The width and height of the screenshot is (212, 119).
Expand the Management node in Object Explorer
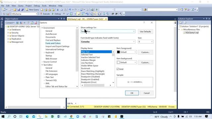[8, 42]
